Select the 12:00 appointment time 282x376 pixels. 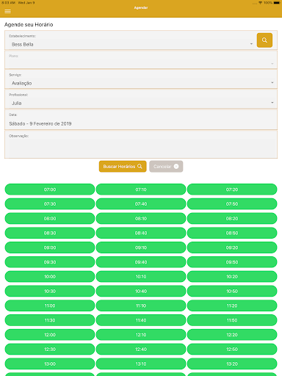pyautogui.click(x=50, y=335)
